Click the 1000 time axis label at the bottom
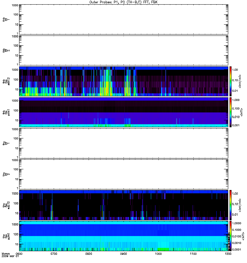 click(158, 254)
